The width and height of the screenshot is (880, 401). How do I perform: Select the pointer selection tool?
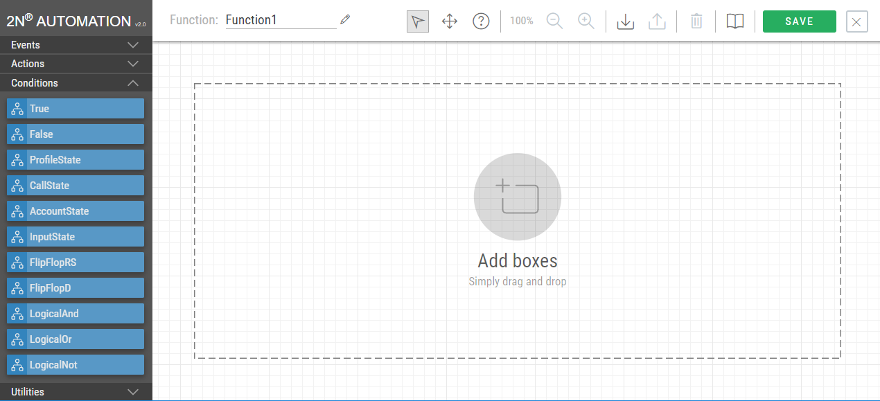tap(417, 21)
